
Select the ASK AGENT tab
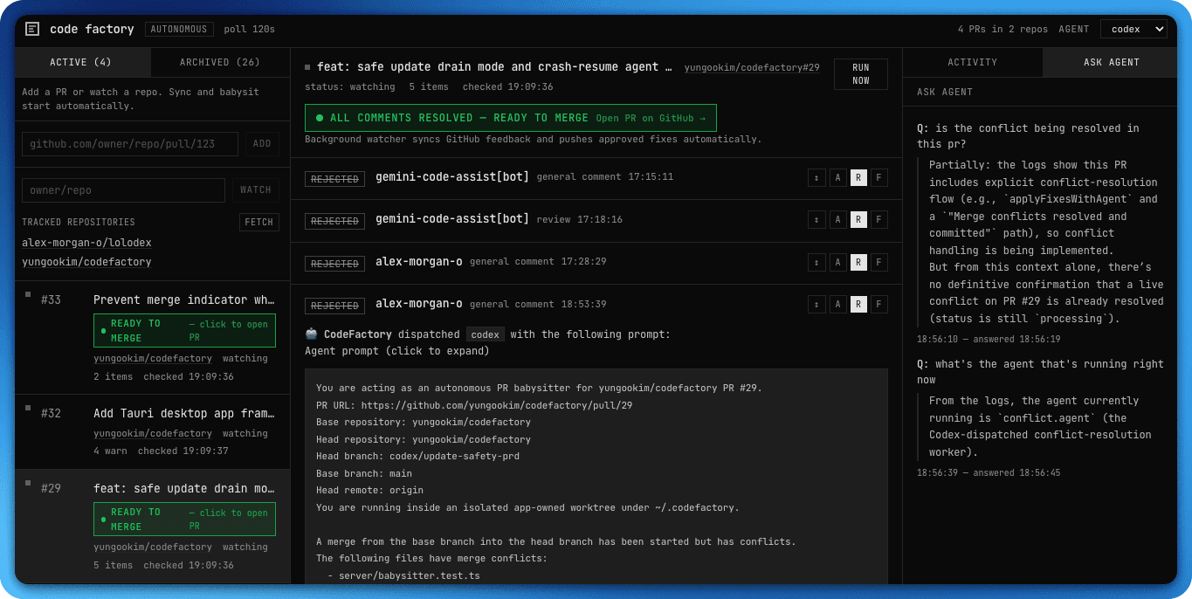1111,63
